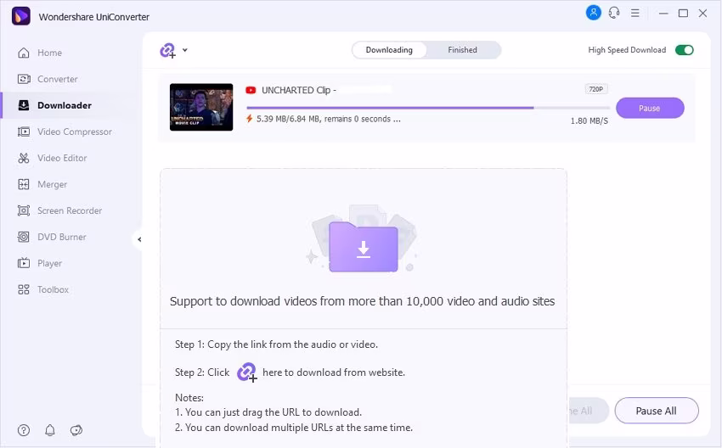Click the Toolbox label in sidebar
Screen dimensions: 722x448
pyautogui.click(x=53, y=290)
